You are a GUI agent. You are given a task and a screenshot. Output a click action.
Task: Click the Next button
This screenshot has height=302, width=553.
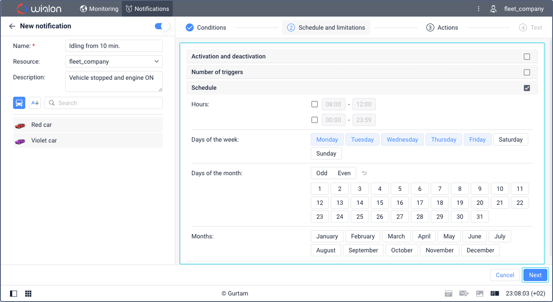click(535, 275)
